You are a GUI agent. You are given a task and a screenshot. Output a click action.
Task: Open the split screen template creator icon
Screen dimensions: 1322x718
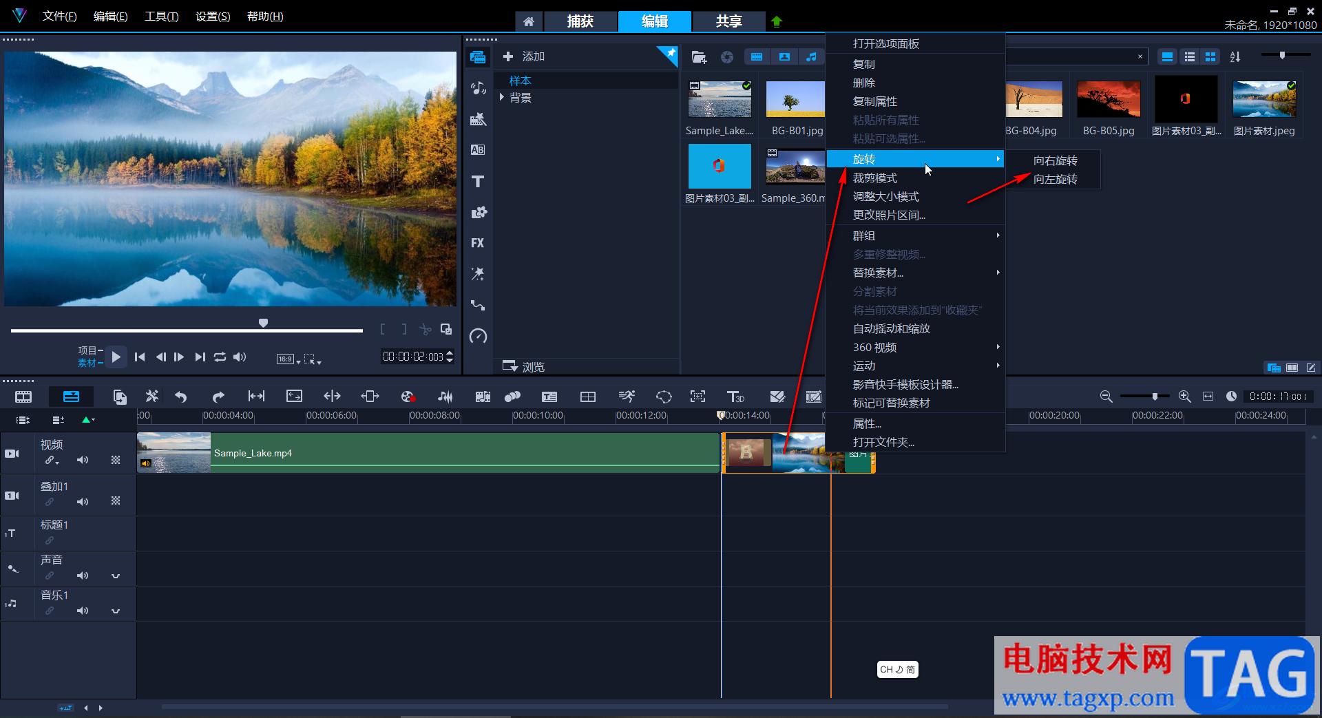click(588, 397)
